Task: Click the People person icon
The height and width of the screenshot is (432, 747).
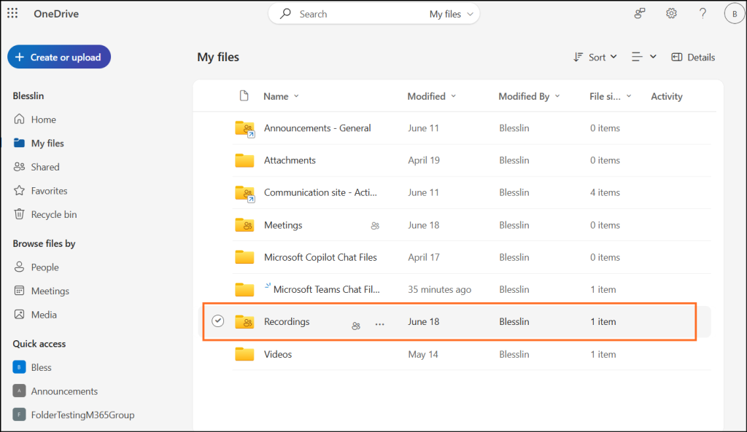Action: point(19,267)
